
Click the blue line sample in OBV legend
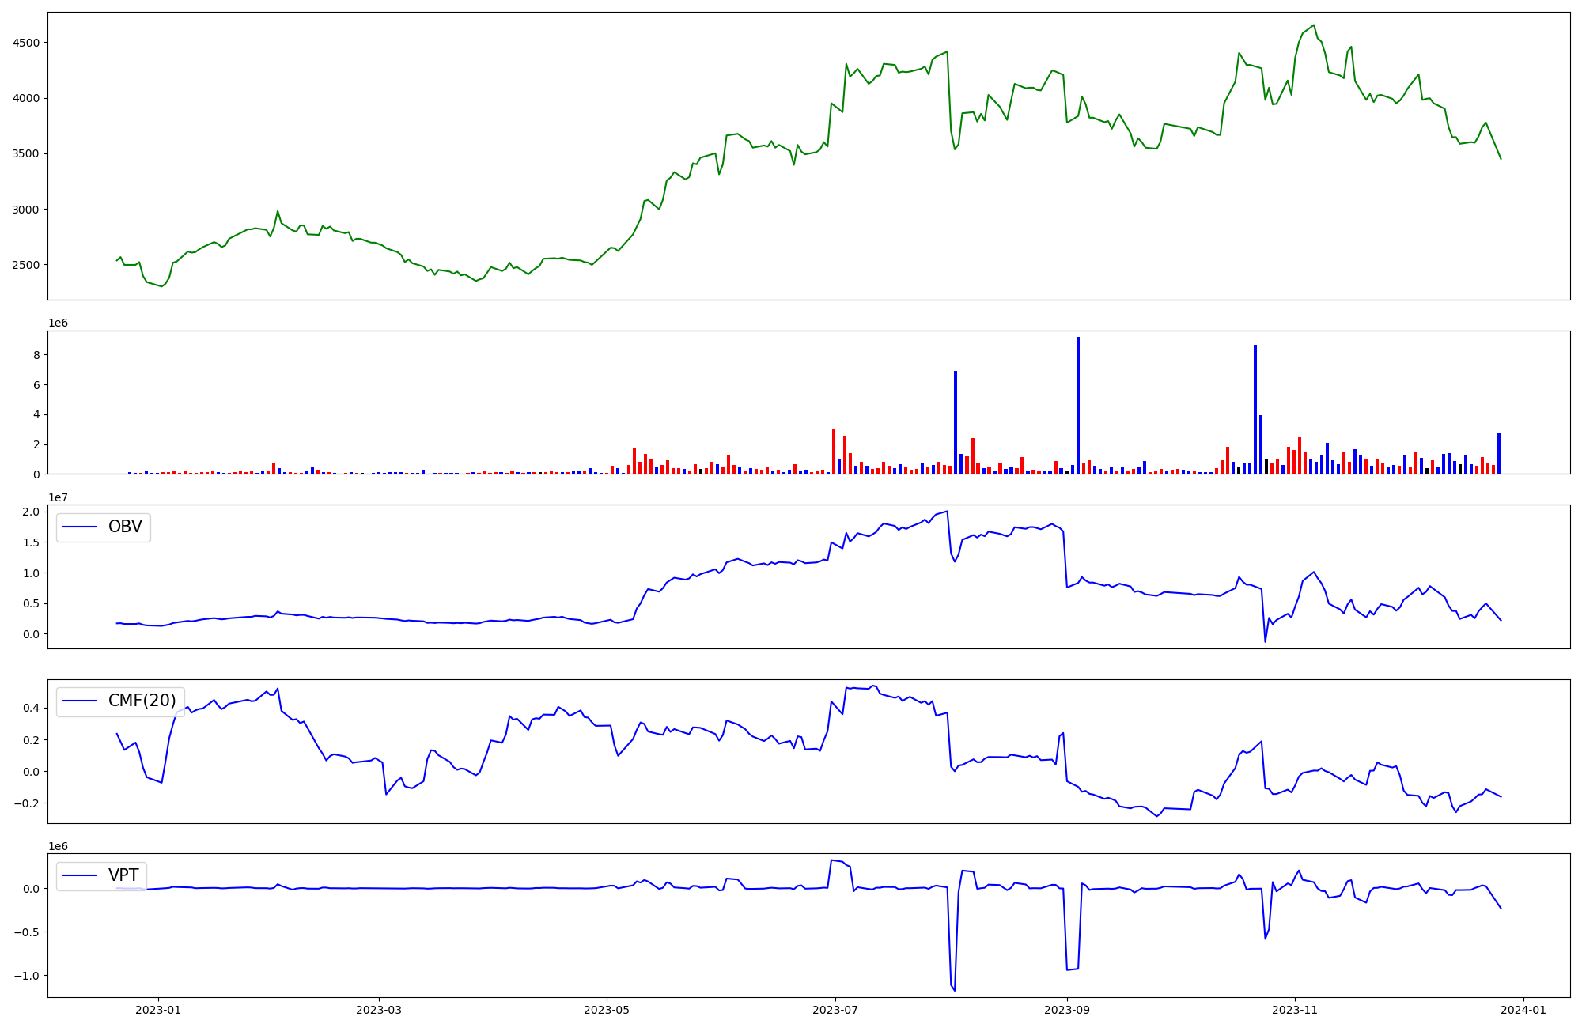[79, 527]
